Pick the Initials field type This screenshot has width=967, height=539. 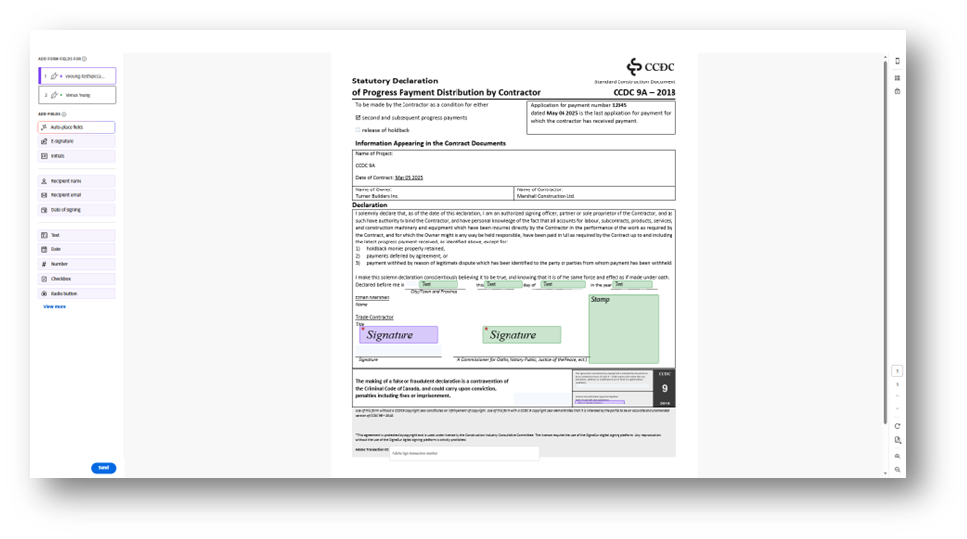click(x=77, y=156)
